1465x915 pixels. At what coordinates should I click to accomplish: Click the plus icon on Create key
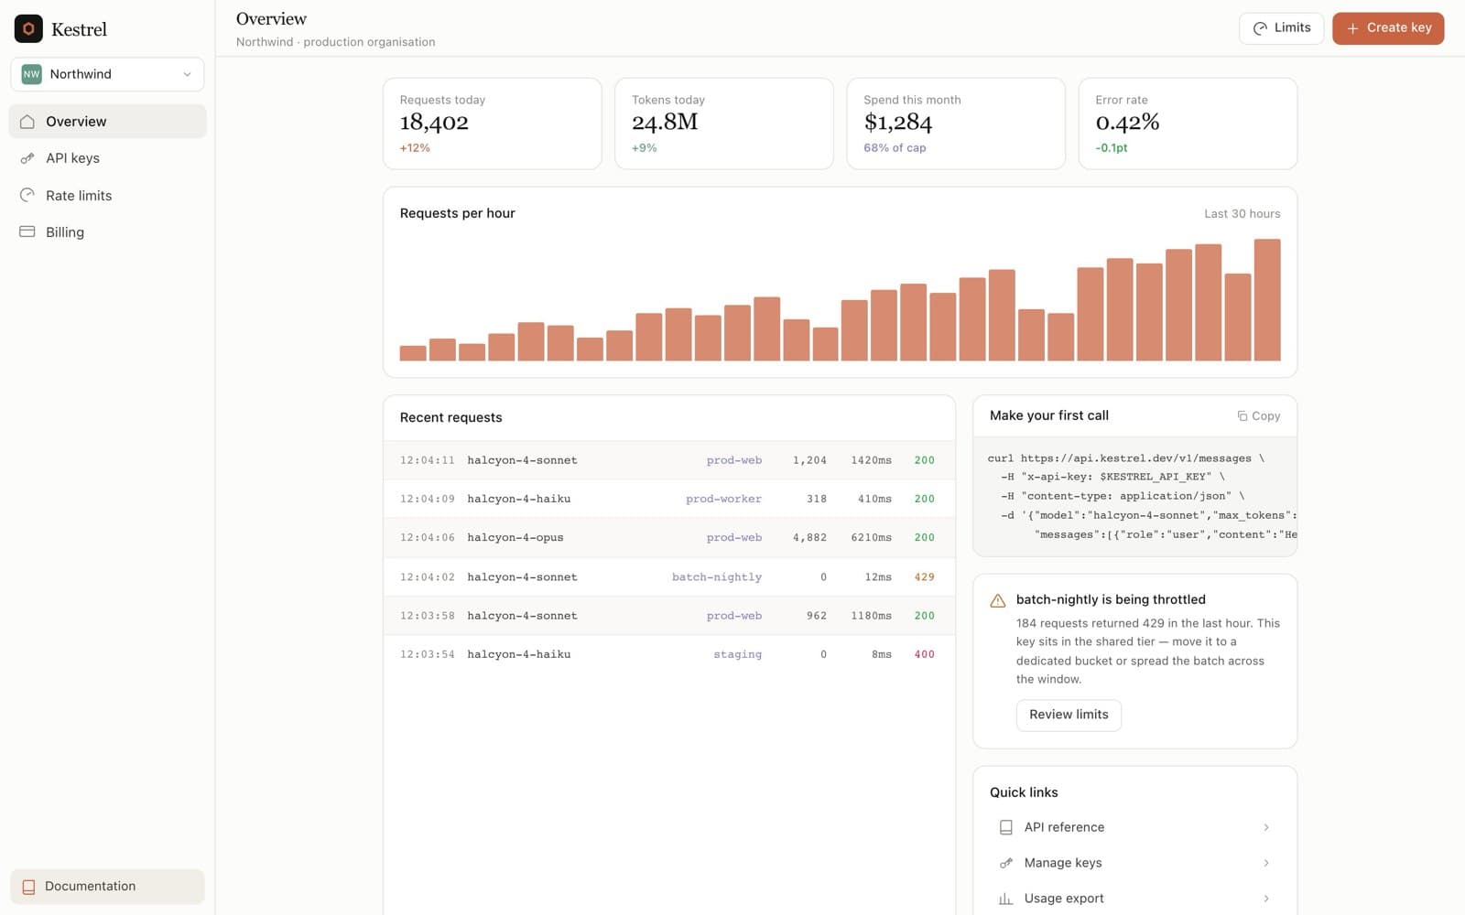[1352, 28]
